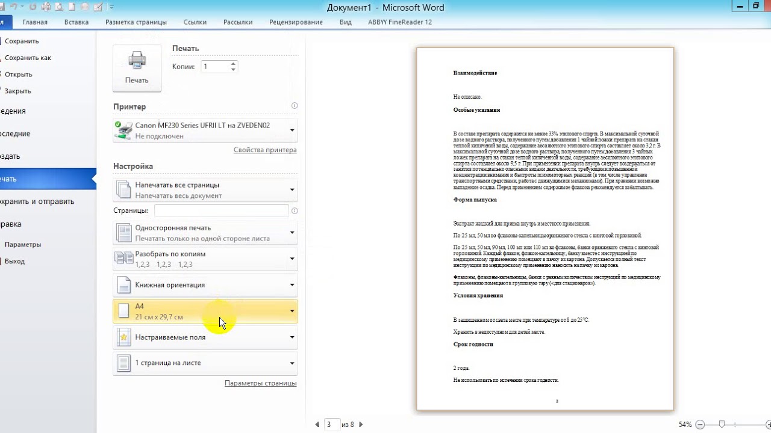Screen dimensions: 771x433
Task: Click the Копии number input field
Action: (x=215, y=66)
